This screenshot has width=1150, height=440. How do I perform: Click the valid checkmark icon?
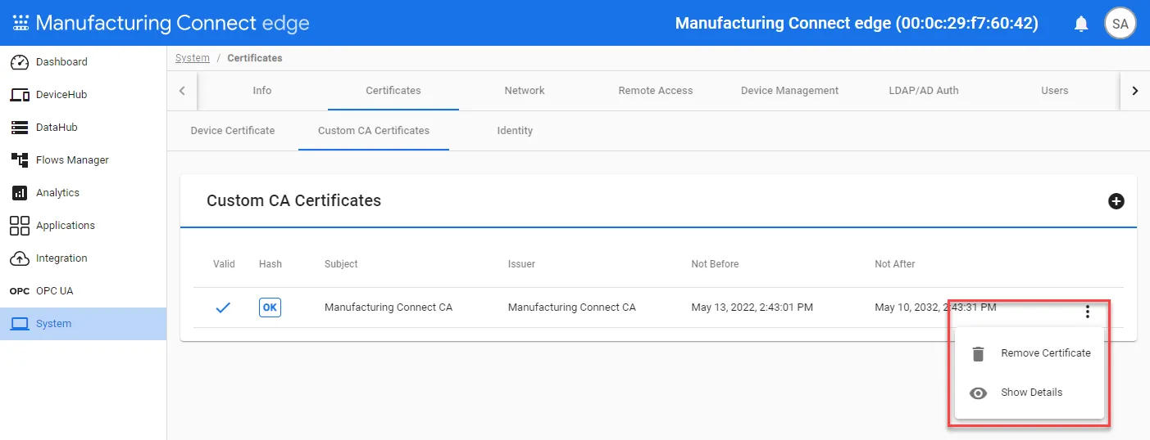coord(223,308)
